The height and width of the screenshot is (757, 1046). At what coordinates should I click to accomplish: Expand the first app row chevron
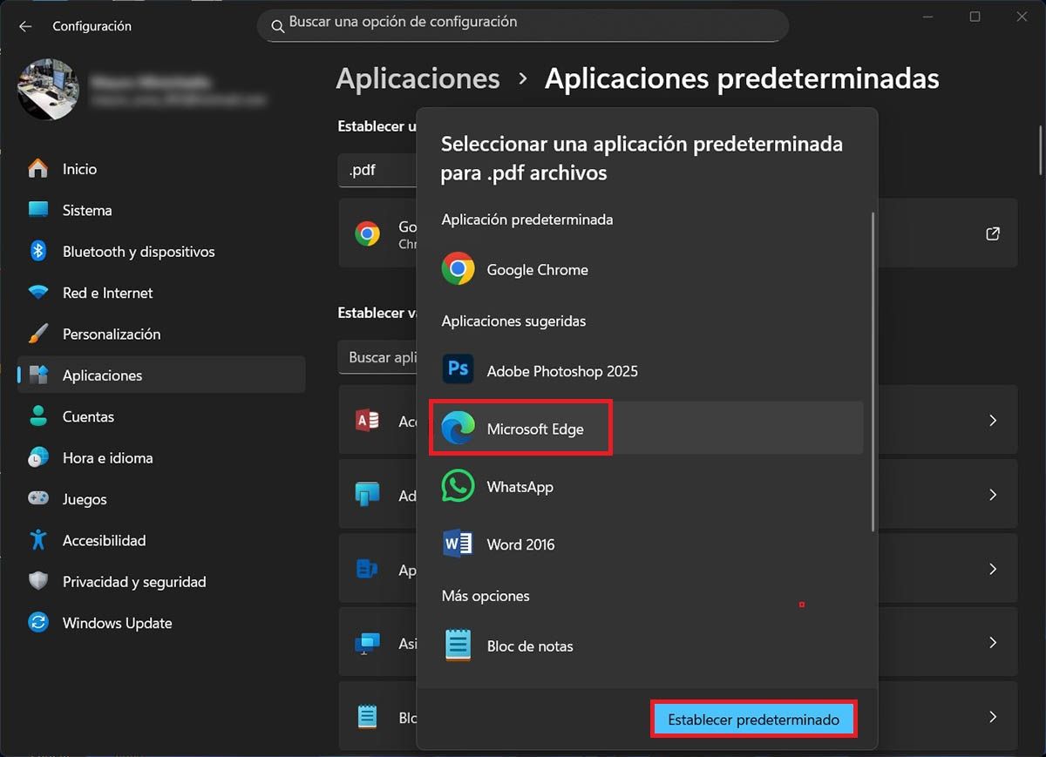[x=992, y=421]
